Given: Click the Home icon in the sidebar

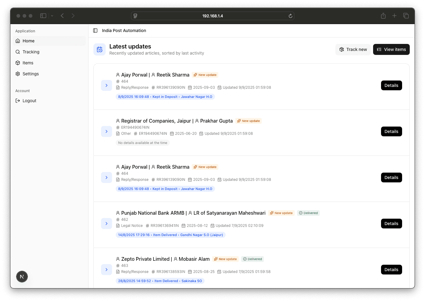Looking at the screenshot, I should pyautogui.click(x=18, y=41).
